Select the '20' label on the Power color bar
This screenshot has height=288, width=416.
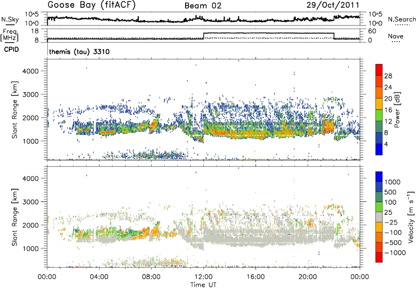388,99
